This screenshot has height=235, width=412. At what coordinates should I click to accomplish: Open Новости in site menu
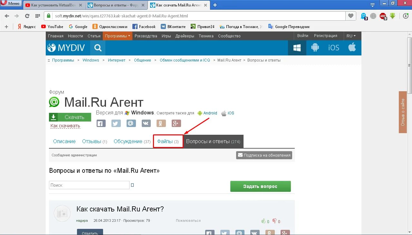tap(76, 36)
